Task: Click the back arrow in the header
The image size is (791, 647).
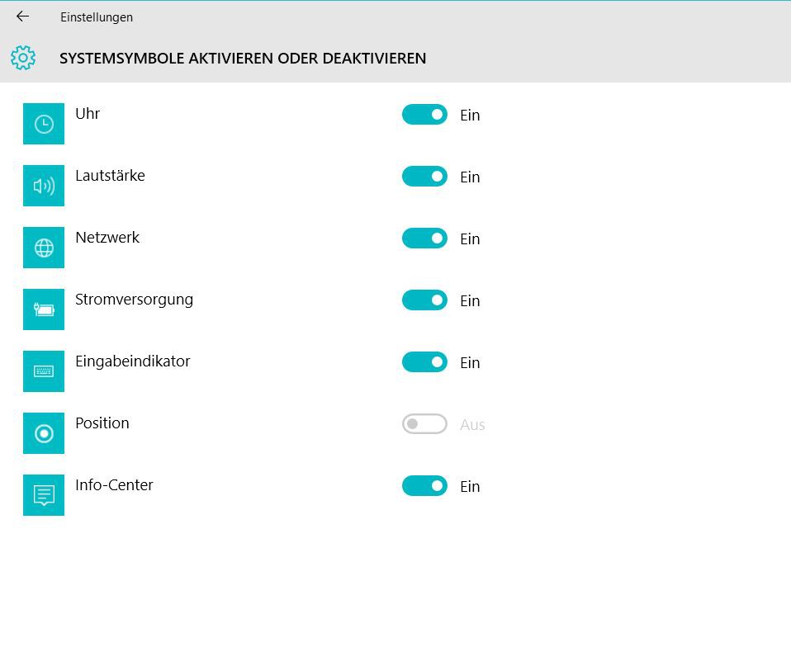Action: 22,17
